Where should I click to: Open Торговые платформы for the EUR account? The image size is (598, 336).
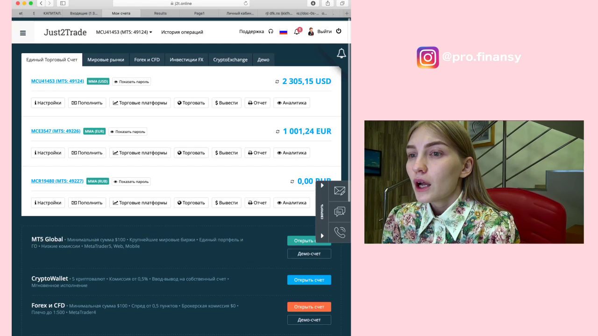pyautogui.click(x=140, y=153)
